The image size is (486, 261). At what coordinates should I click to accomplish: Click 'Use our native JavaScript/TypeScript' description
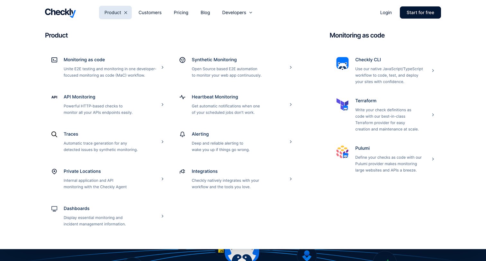pyautogui.click(x=389, y=75)
